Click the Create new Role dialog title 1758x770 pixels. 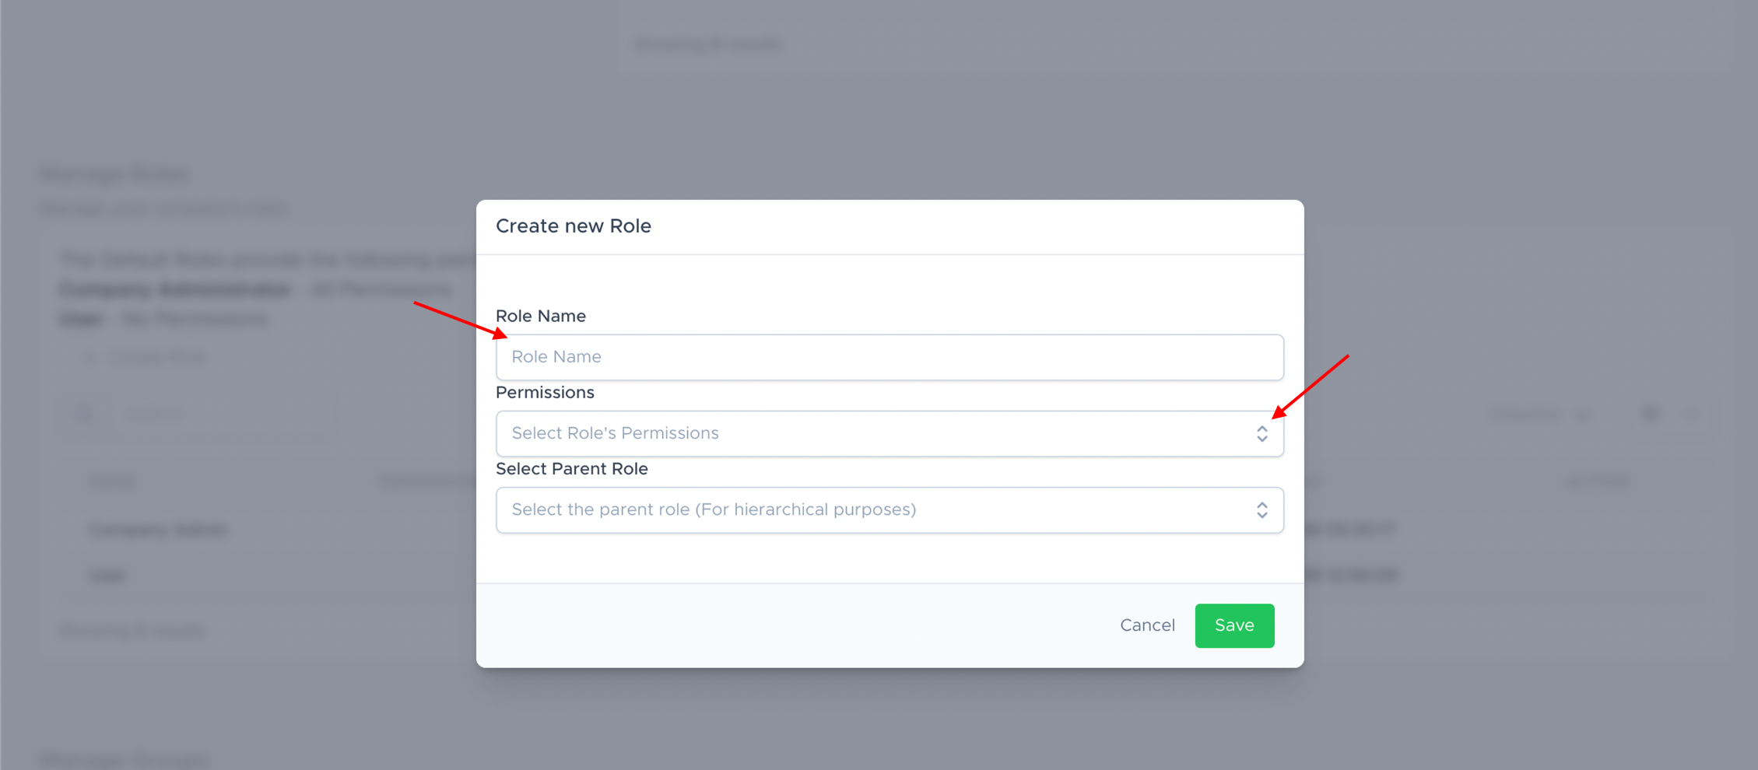(573, 226)
